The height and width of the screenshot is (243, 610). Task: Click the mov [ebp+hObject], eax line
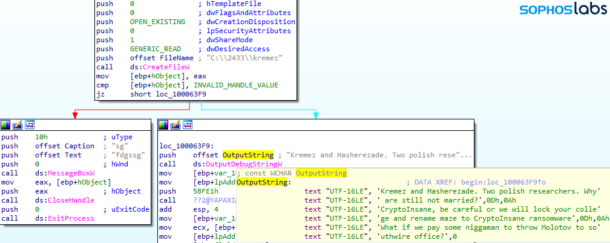(x=151, y=76)
